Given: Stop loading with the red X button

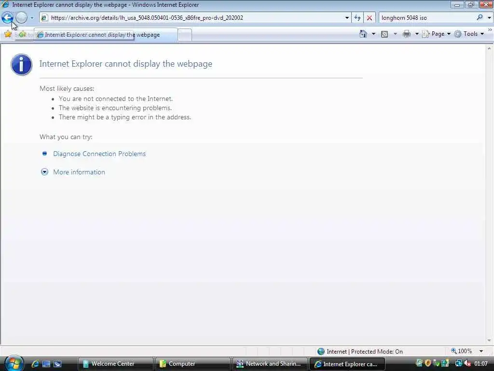Looking at the screenshot, I should coord(369,18).
